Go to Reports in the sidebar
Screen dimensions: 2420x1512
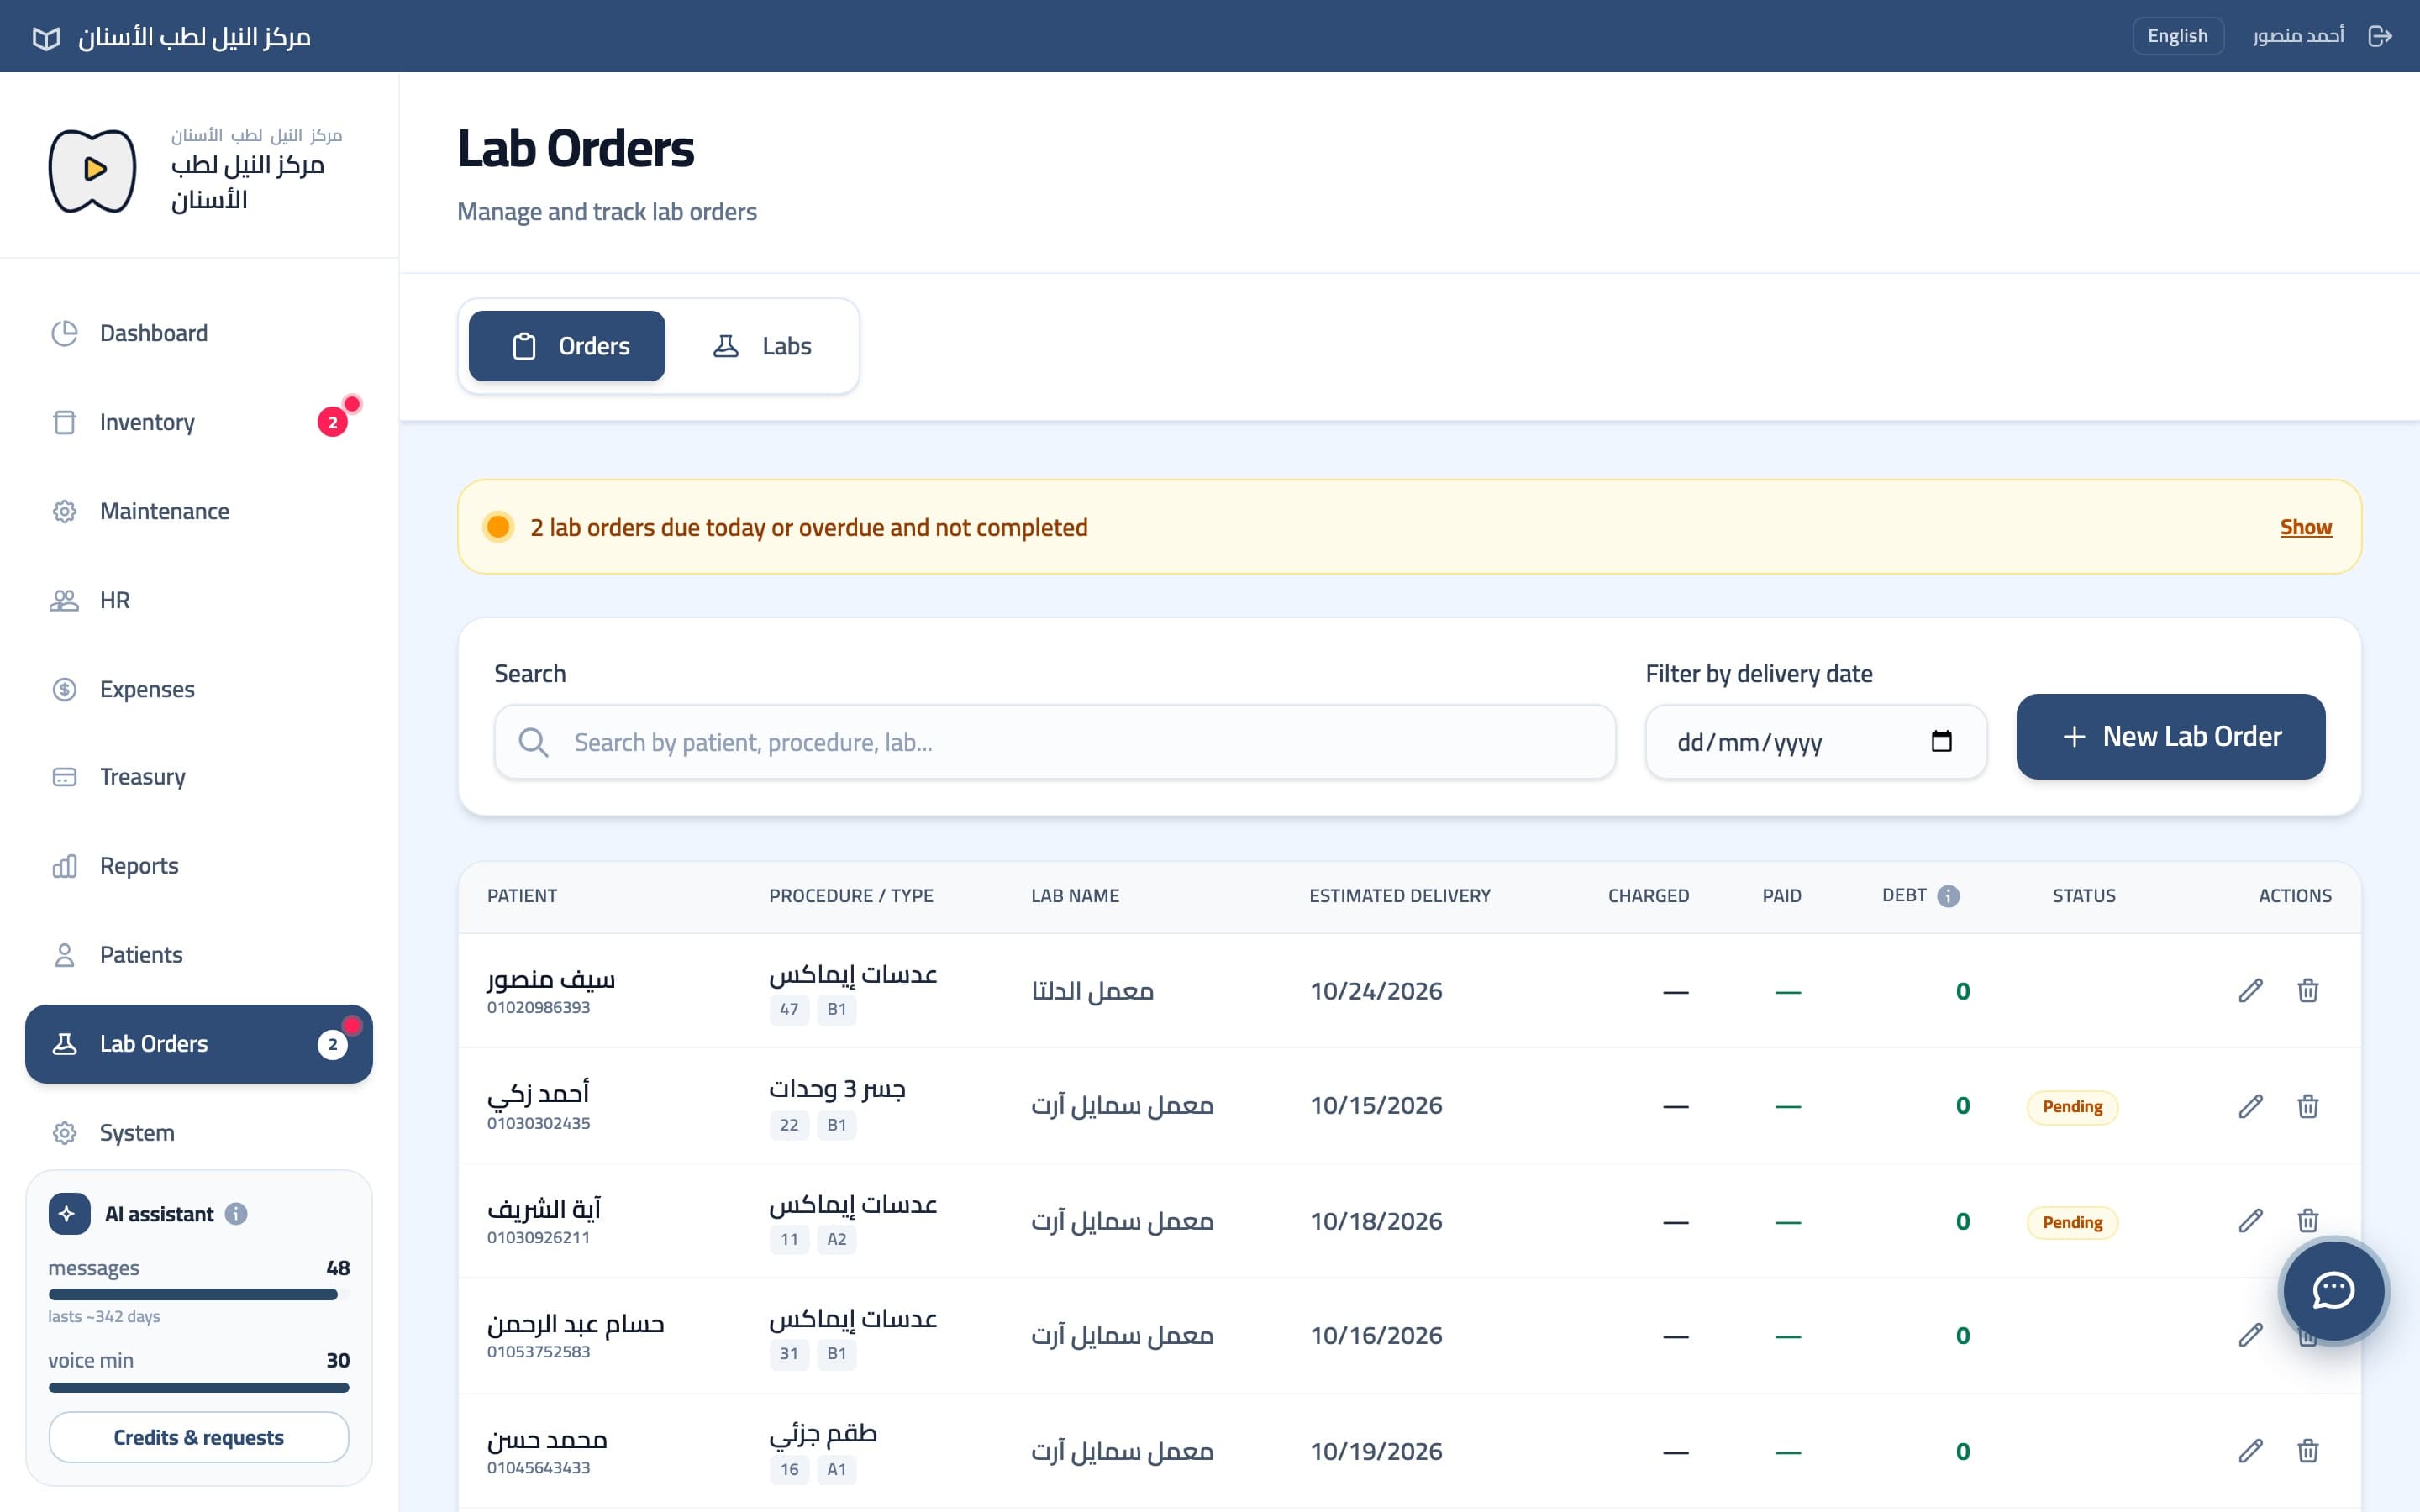[x=199, y=866]
